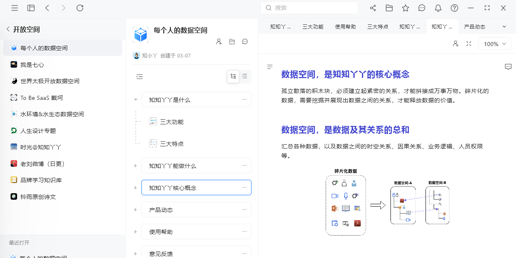Expand the 知知丫丫能做什么 node
Viewport: 516px width, 258px height.
coord(136,166)
